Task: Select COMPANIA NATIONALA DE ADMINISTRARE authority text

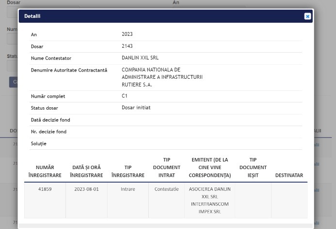Action: 162,77
